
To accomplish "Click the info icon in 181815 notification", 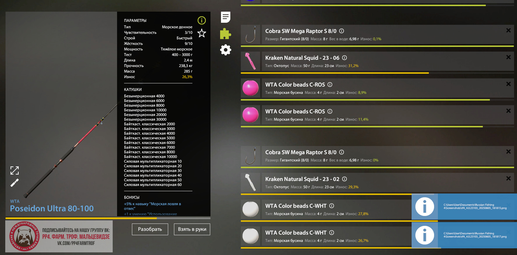I will click(x=424, y=207).
